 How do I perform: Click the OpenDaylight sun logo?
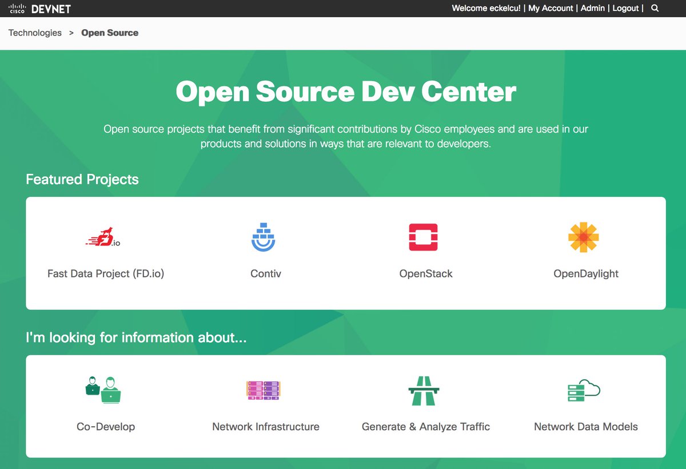583,237
